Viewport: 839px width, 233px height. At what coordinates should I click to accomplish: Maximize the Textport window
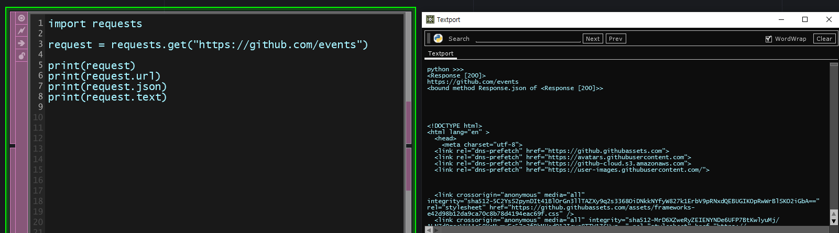click(805, 19)
